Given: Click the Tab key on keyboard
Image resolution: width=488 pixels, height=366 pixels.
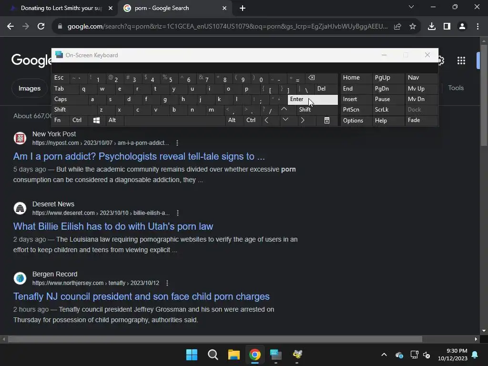Looking at the screenshot, I should [65, 89].
